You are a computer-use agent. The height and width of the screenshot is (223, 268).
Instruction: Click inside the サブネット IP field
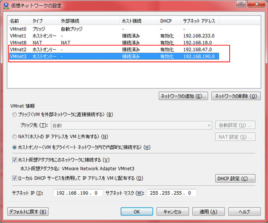pyautogui.click(x=78, y=193)
